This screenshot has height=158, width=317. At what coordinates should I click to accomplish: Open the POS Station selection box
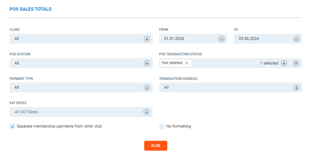[x=73, y=63]
